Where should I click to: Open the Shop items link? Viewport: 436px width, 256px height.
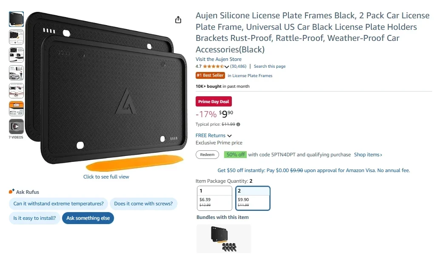367,155
